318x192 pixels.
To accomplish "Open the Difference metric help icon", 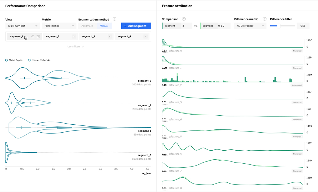I will point(264,19).
